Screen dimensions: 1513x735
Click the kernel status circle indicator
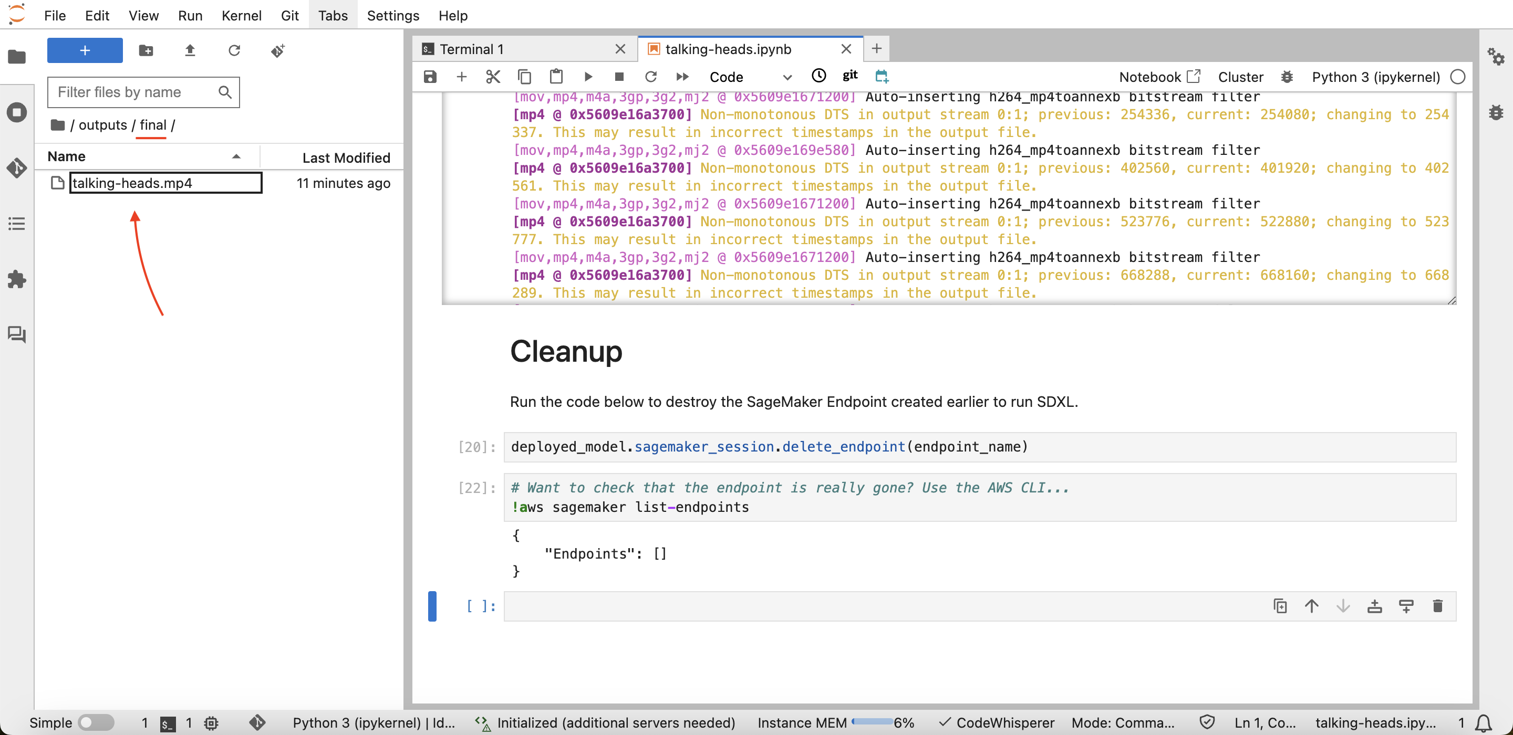1458,77
